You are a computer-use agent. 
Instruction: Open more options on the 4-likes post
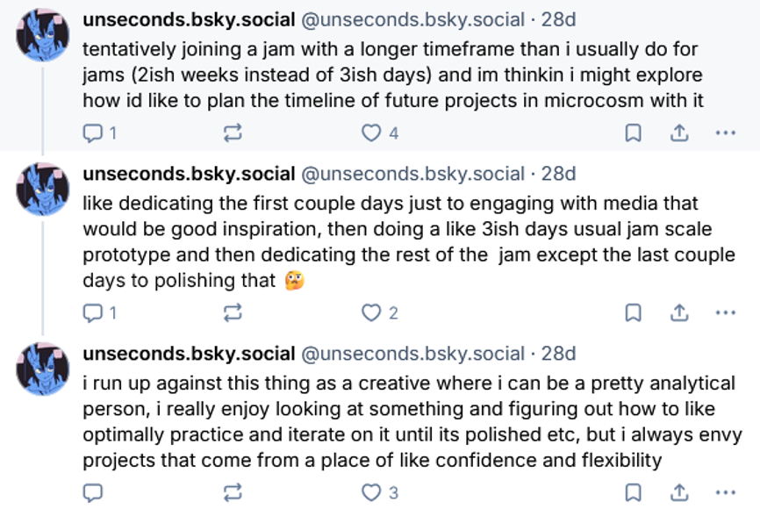(x=725, y=133)
